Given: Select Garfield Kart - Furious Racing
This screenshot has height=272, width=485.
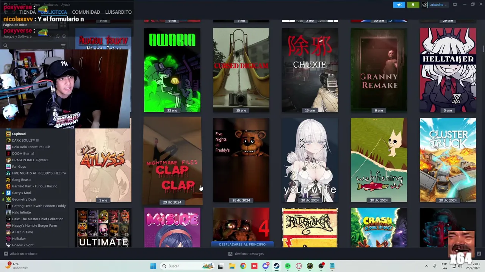Looking at the screenshot, I should (x=35, y=186).
